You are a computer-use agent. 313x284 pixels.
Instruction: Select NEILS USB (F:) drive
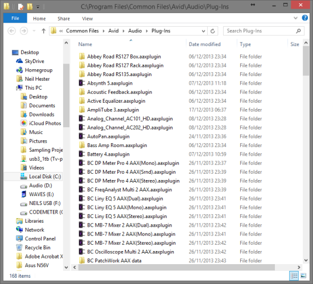coord(40,203)
